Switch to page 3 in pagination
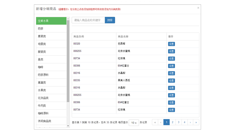The image size is (235, 134). 179,122
